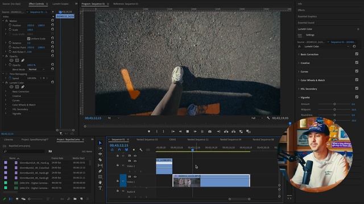Disable the Curves section checkbox
364x204 pixels.
point(357,71)
